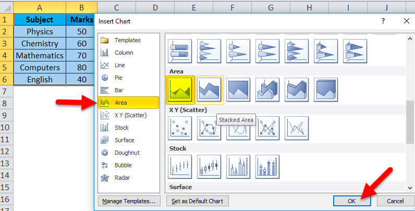415x211 pixels.
Task: Select the Pie chart category
Action: click(x=119, y=78)
